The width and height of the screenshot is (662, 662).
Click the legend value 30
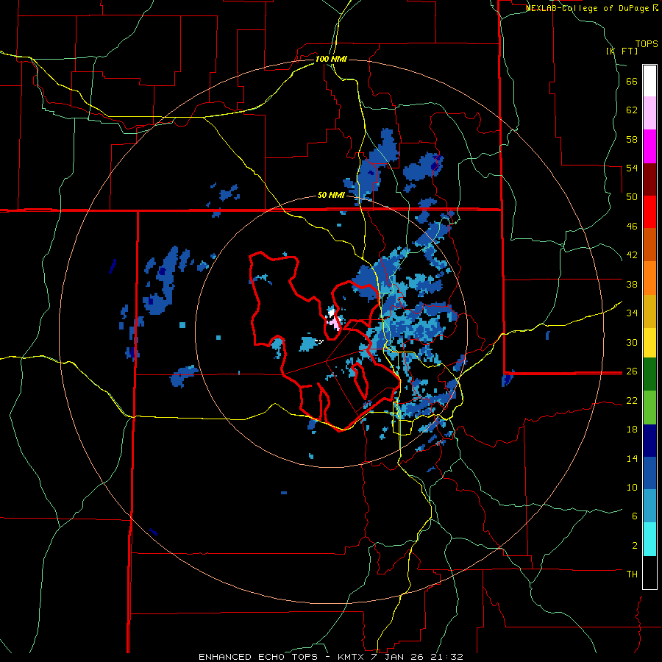632,342
